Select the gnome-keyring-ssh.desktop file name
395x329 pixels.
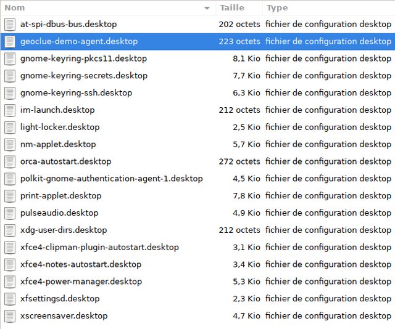pos(76,93)
